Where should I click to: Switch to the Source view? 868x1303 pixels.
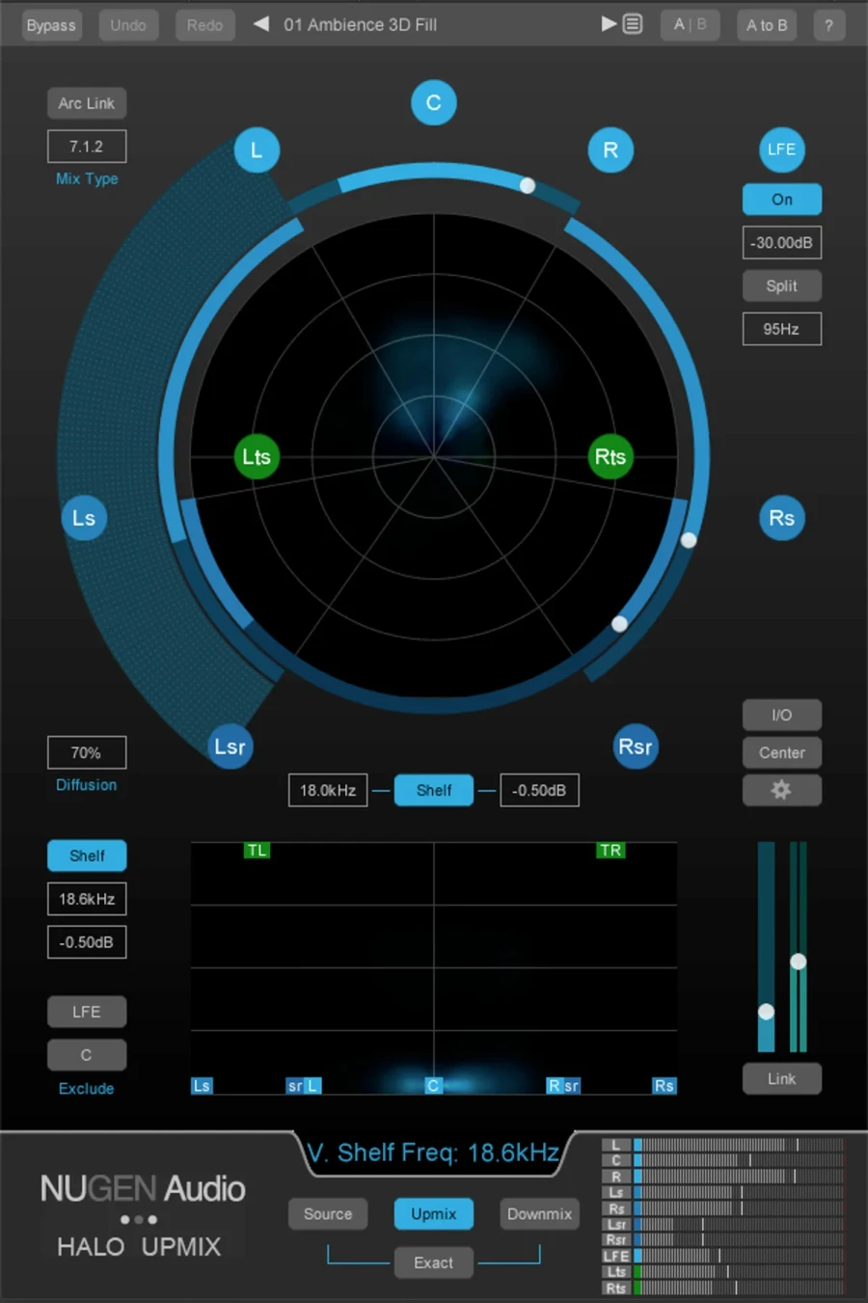(x=328, y=1213)
